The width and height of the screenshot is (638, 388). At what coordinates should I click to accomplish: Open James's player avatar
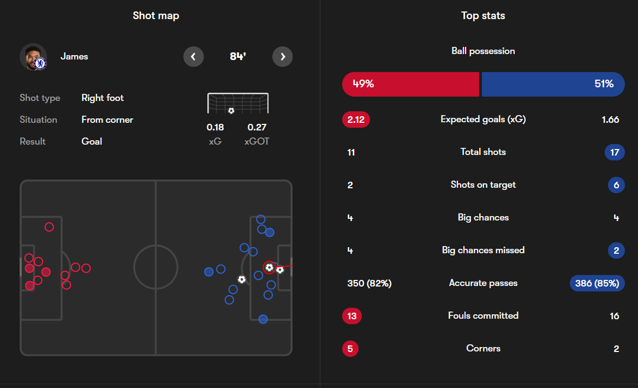pos(33,57)
